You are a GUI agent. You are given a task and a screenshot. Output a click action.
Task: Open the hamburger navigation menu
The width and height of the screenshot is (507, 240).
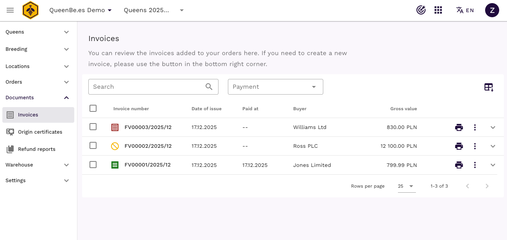pyautogui.click(x=10, y=10)
